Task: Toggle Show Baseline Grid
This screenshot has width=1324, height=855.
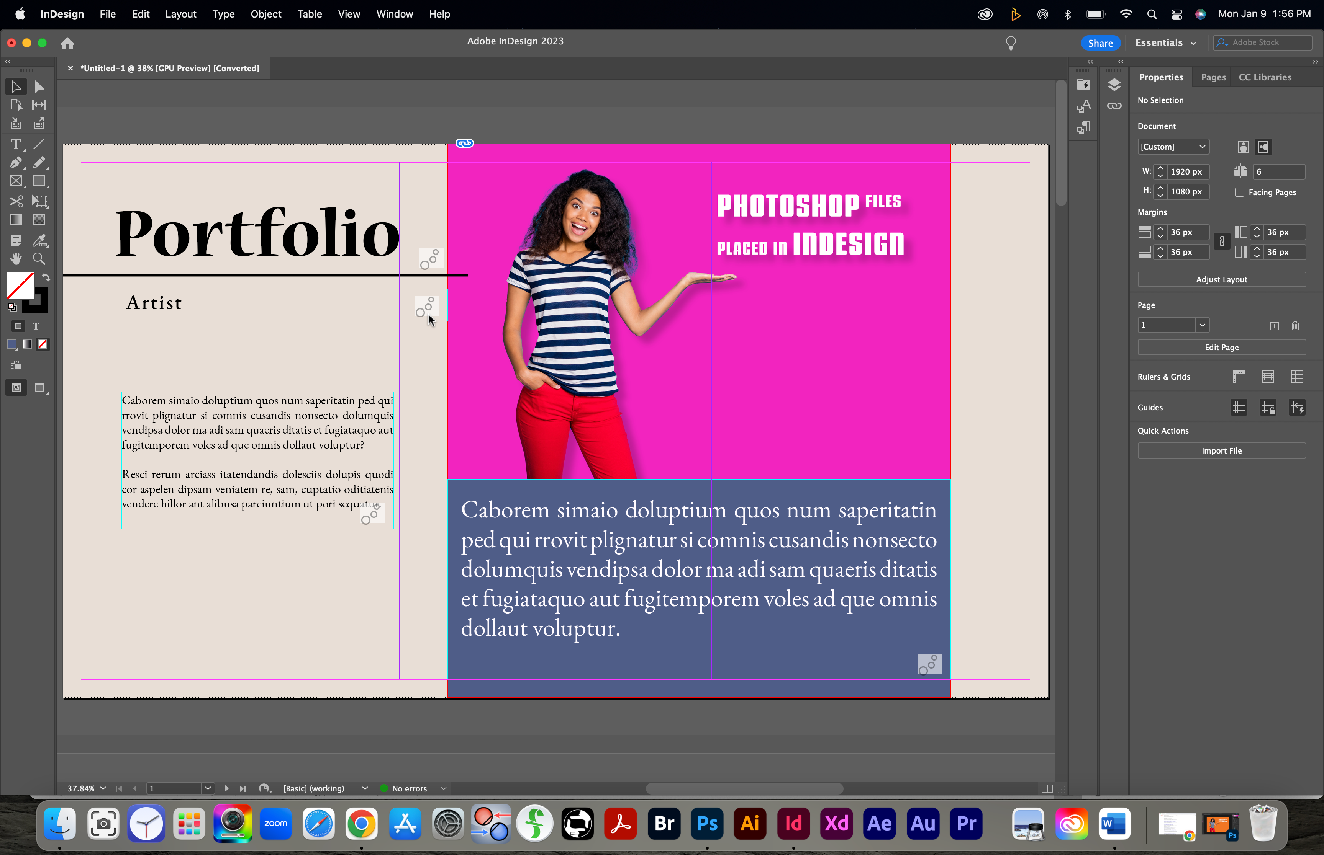Action: [x=1268, y=377]
